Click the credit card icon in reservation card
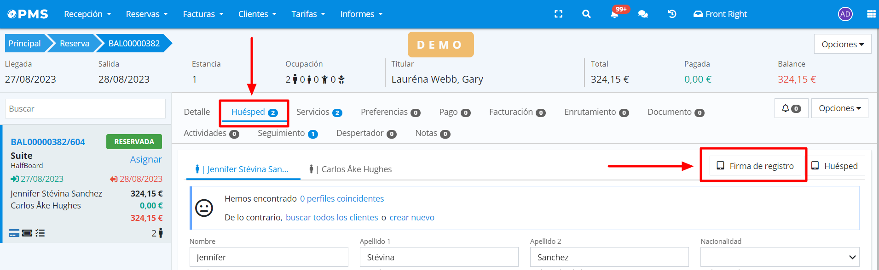The width and height of the screenshot is (879, 270). 14,233
